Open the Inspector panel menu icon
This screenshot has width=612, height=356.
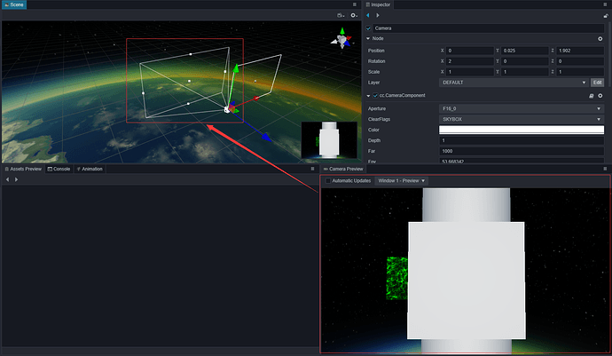pyautogui.click(x=605, y=4)
